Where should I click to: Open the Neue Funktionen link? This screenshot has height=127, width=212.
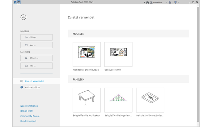click(29, 106)
